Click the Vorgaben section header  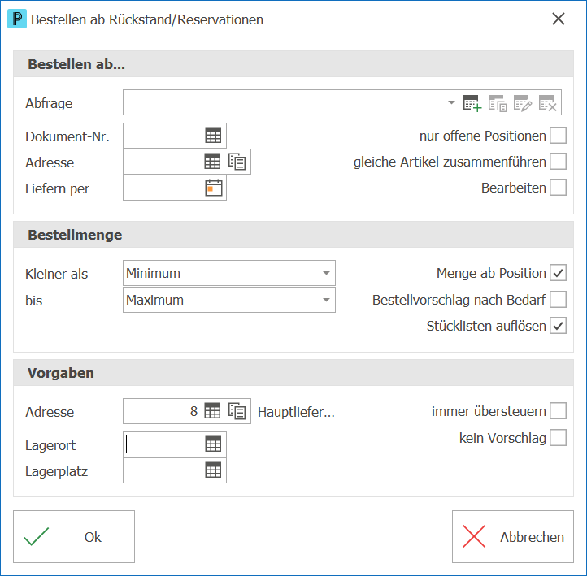point(293,373)
